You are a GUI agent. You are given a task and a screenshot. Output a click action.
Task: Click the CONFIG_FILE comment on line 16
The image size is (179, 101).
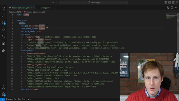(67, 56)
